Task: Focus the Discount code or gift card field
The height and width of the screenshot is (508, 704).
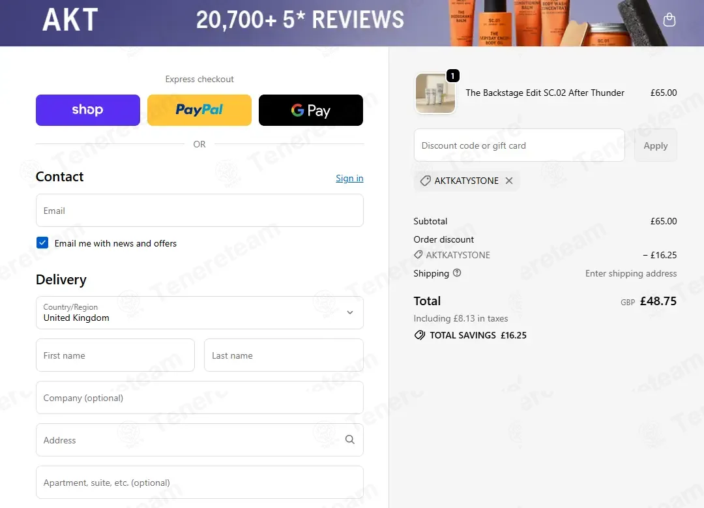Action: [x=519, y=145]
